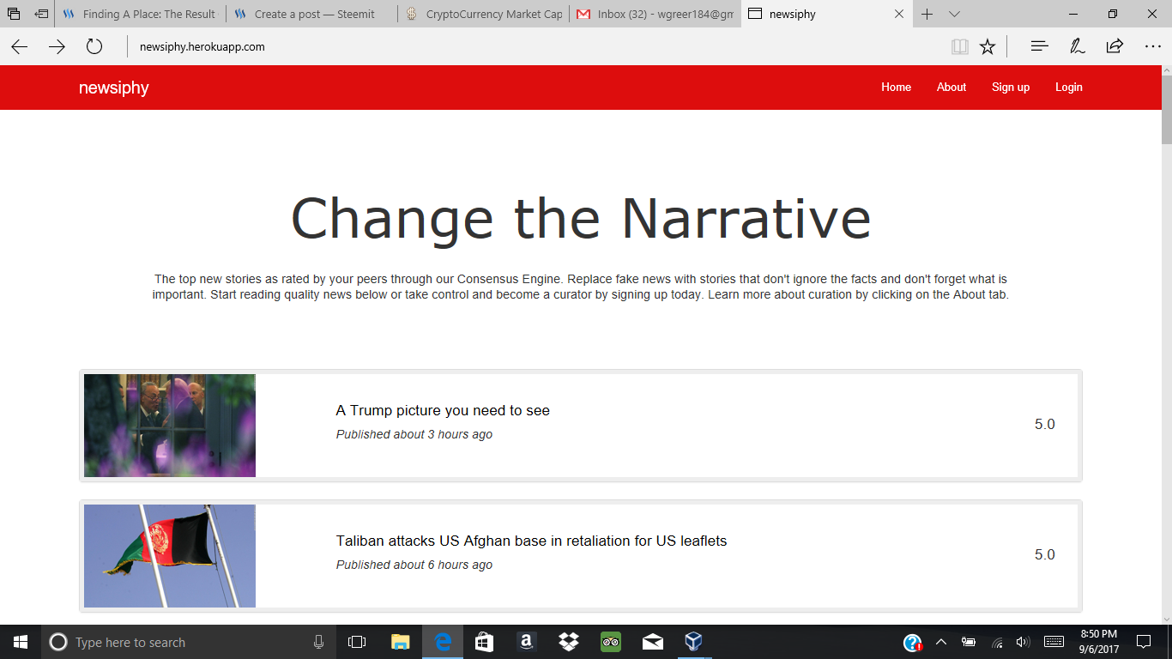Switch to the Gmail Inbox (32) tab
Viewport: 1172px width, 659px height.
[655, 14]
